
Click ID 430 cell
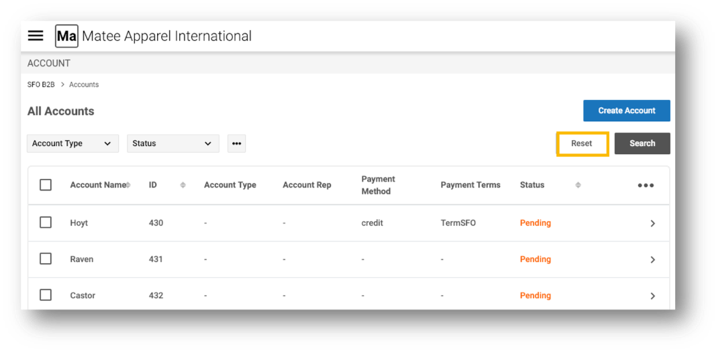point(156,223)
